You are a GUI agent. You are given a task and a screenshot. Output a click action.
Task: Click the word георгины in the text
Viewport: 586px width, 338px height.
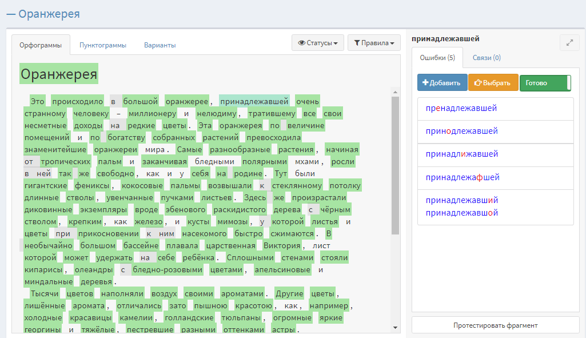coord(43,329)
